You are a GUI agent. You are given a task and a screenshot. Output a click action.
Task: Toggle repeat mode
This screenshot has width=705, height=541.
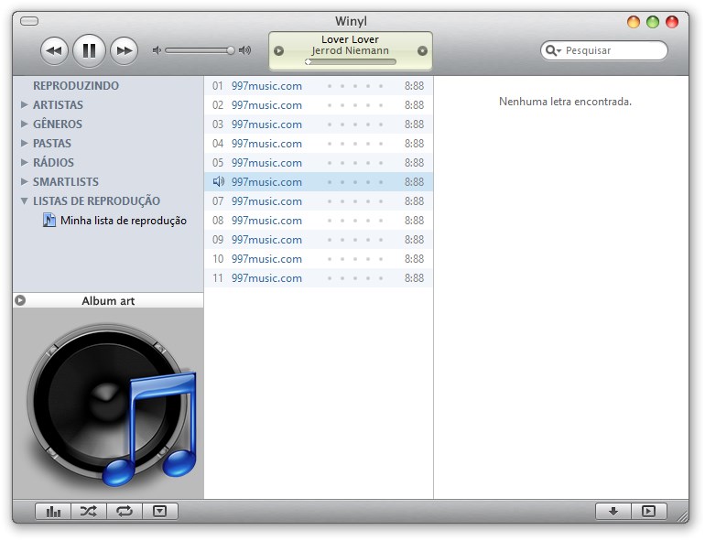(x=125, y=512)
